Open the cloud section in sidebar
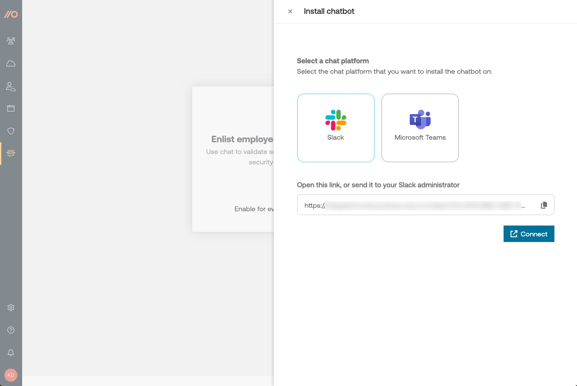 11,63
